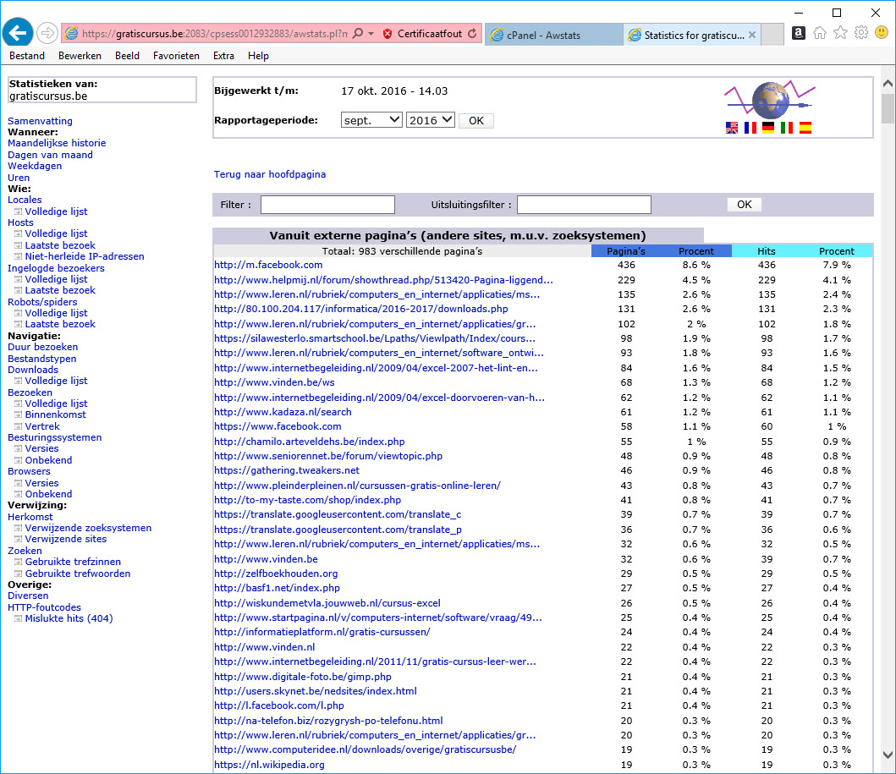Open the address bar autocomplete dropdown arrow
896x774 pixels.
371,34
